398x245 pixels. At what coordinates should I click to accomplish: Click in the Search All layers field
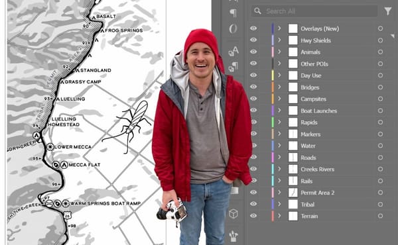(314, 11)
